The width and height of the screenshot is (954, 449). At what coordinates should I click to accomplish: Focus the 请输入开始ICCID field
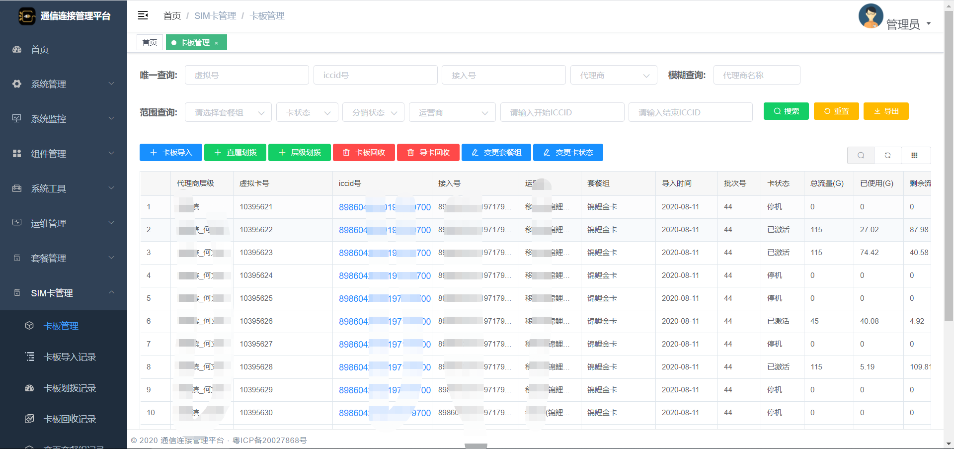click(x=562, y=112)
